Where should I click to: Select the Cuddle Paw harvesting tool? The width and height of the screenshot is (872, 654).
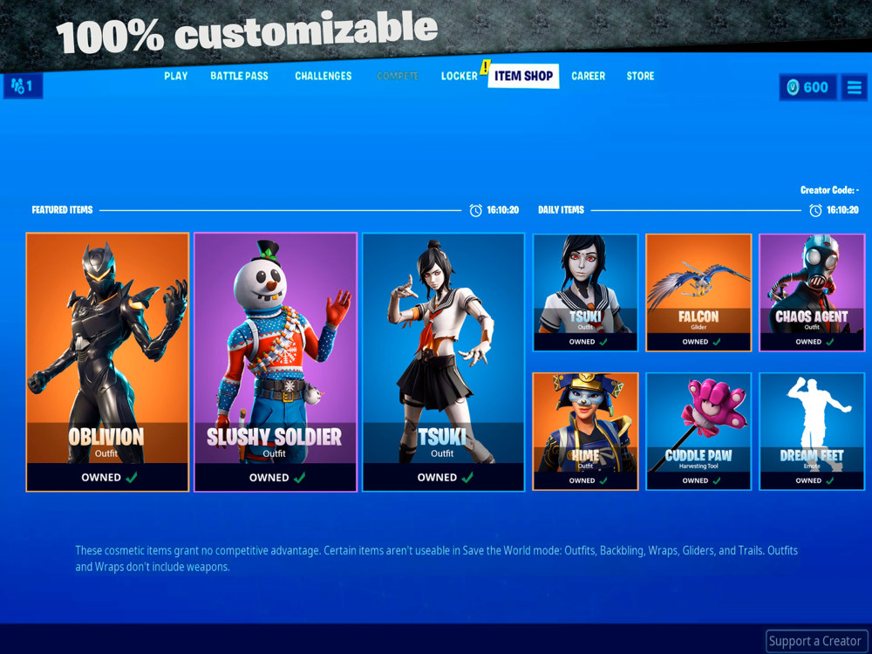click(698, 432)
